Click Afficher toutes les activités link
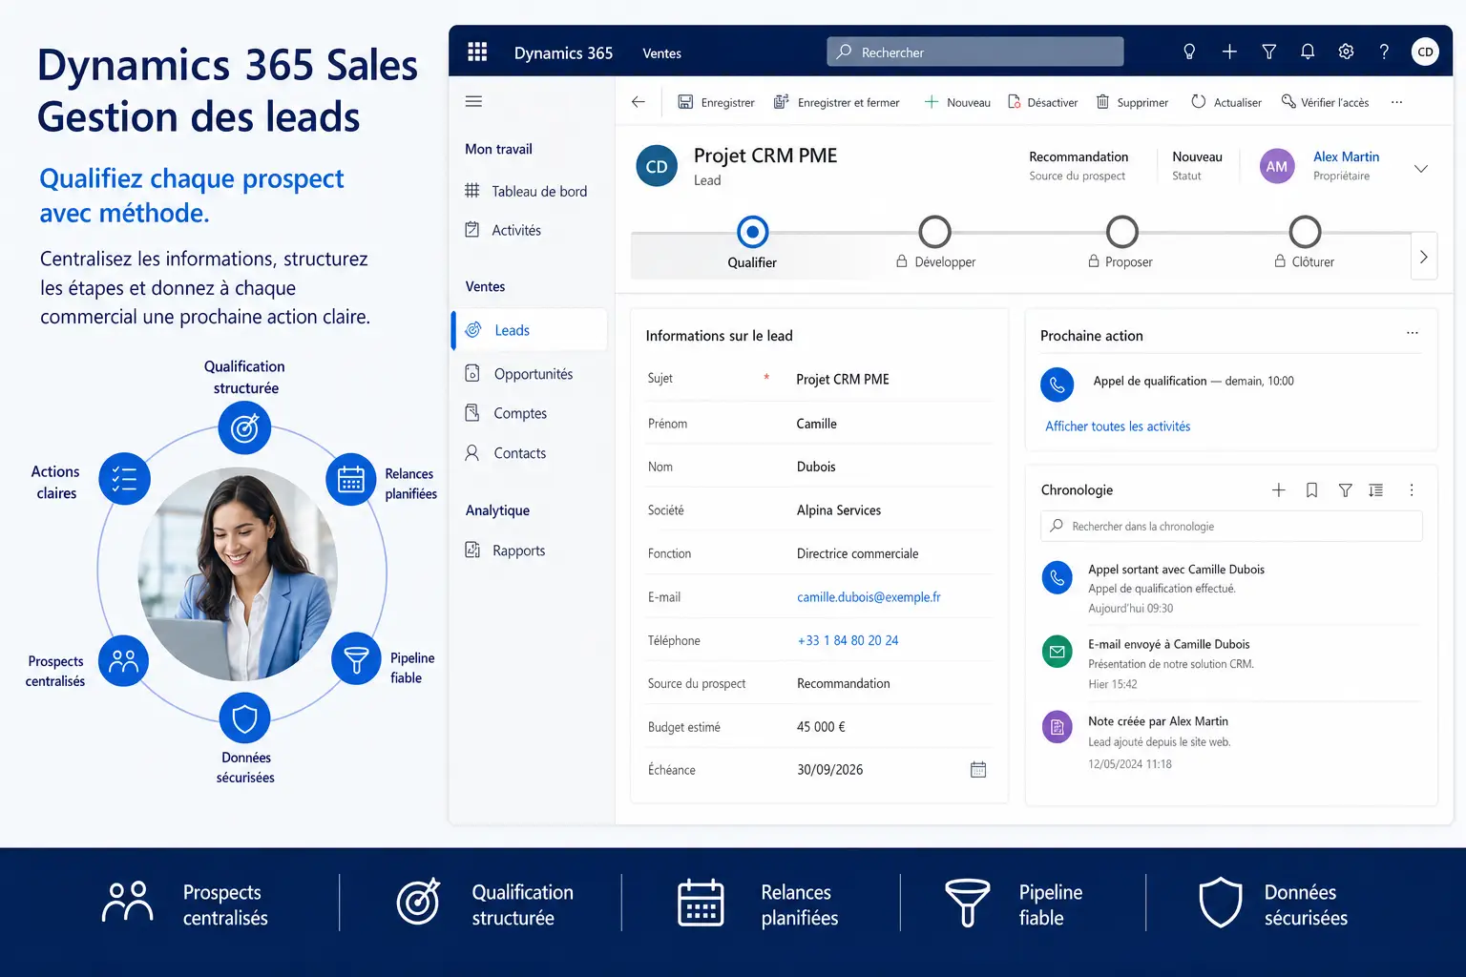Viewport: 1466px width, 977px height. click(1118, 426)
